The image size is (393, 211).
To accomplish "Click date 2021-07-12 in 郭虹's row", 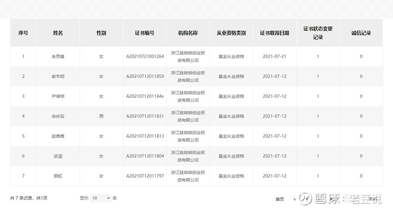I will coord(275,176).
